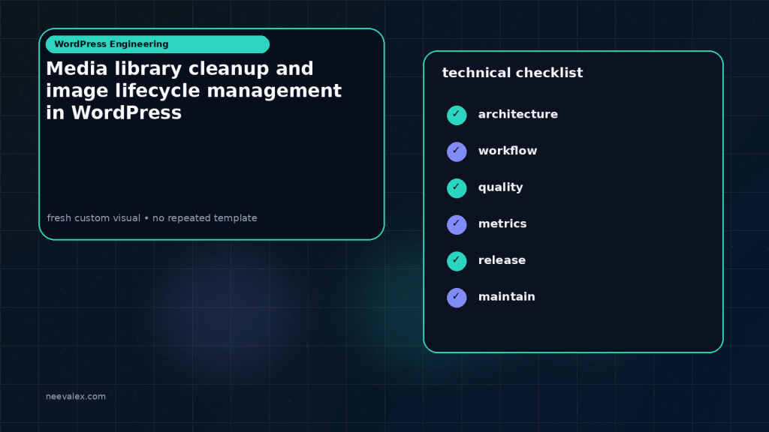This screenshot has width=769, height=432.
Task: Click the 'metrics' checklist label
Action: tap(502, 223)
